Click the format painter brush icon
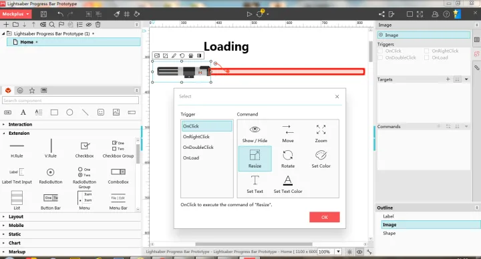 coord(116,14)
